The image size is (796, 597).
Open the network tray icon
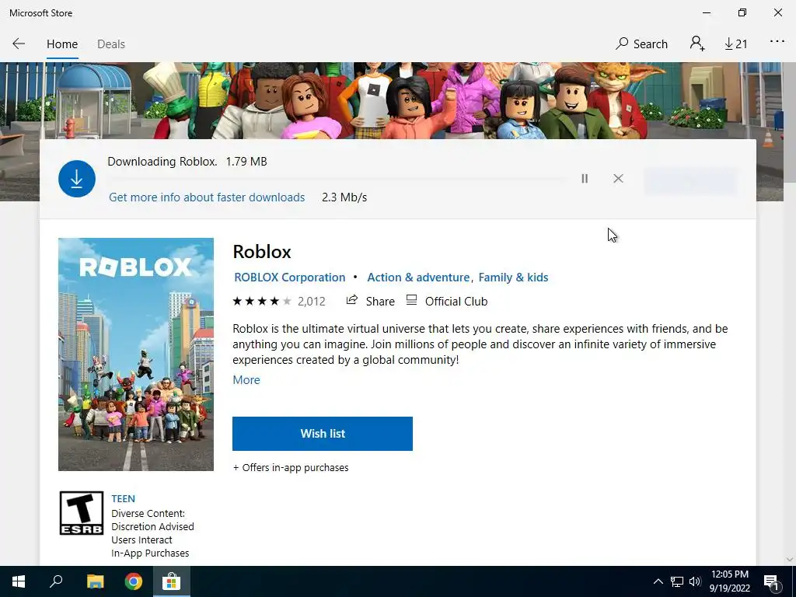[x=677, y=581]
